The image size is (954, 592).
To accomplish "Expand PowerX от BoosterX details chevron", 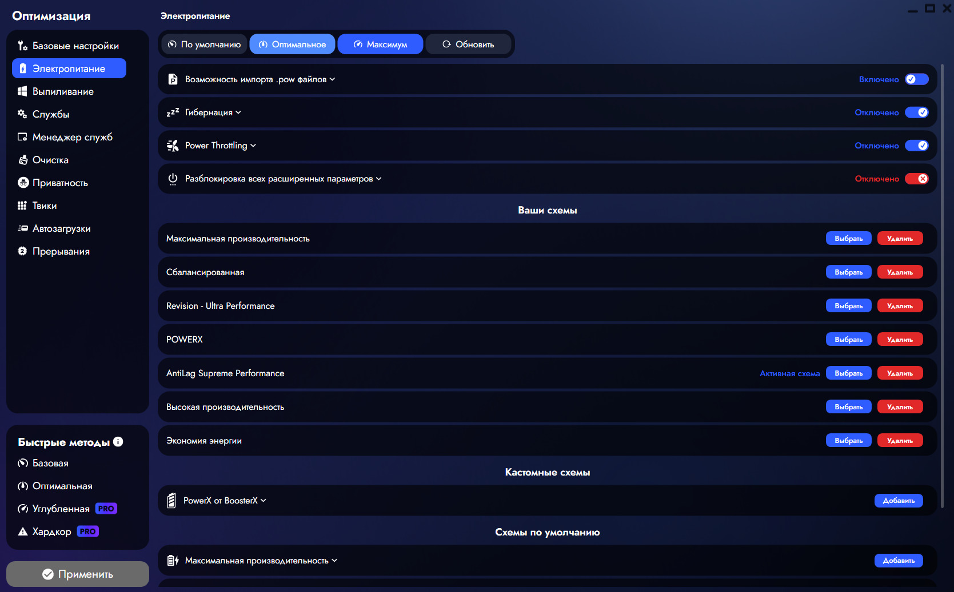I will point(264,501).
